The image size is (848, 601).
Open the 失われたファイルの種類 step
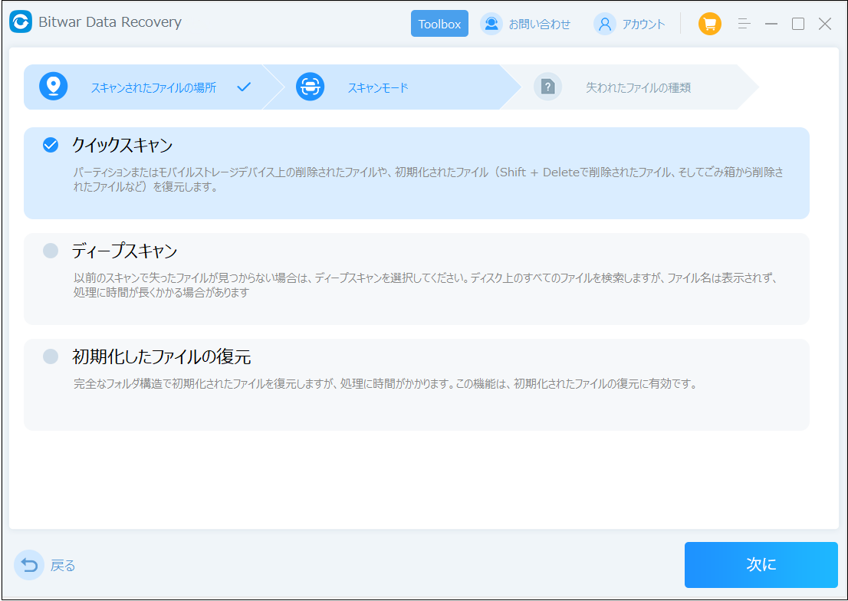(x=638, y=87)
